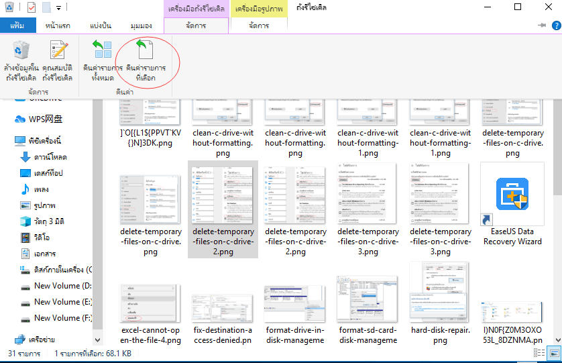
Task: Click the "31 รายการ" item count in the status bar
Action: 24,354
